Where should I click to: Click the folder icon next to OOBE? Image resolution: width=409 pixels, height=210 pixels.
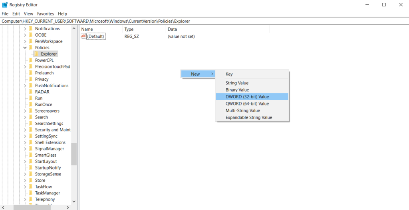pos(30,35)
